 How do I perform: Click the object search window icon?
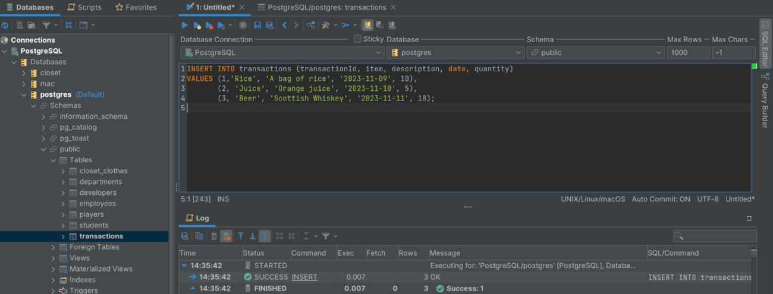(x=83, y=25)
